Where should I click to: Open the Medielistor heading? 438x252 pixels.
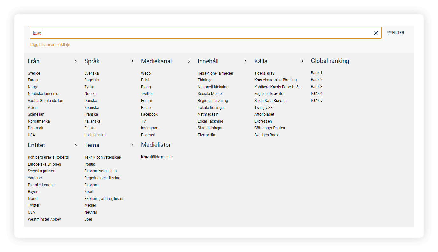[156, 145]
